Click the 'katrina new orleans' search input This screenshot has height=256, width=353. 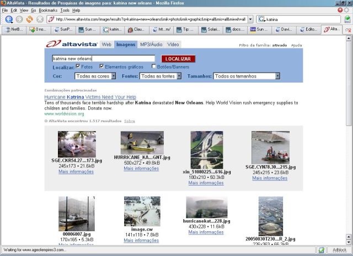(104, 59)
